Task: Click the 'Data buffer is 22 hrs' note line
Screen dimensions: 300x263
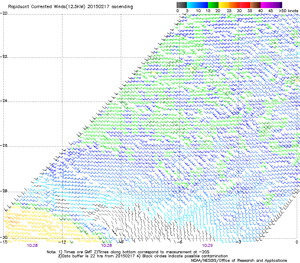Action: click(x=143, y=256)
